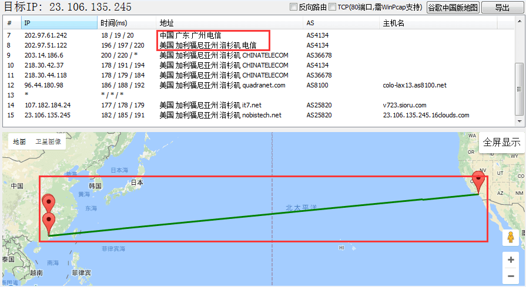Select hop row with IP 96.44.180.98
The image size is (526, 287).
click(x=43, y=85)
